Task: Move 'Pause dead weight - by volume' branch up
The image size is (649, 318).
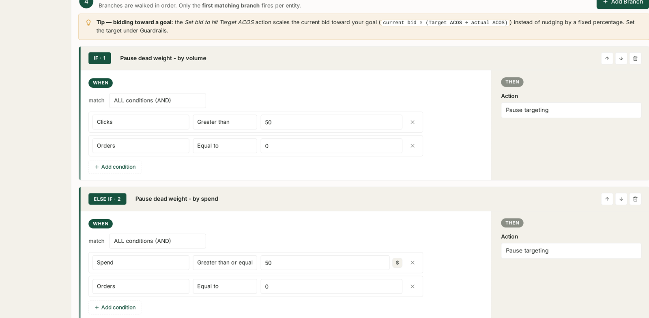Action: (x=607, y=58)
